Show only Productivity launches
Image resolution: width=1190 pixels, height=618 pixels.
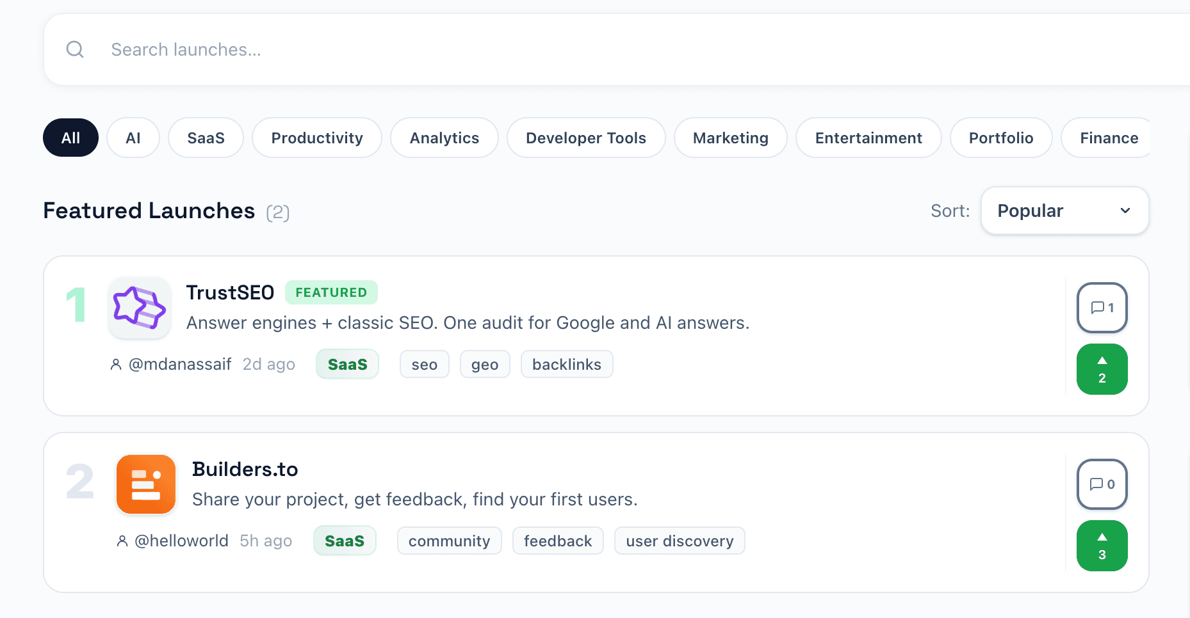(x=317, y=138)
